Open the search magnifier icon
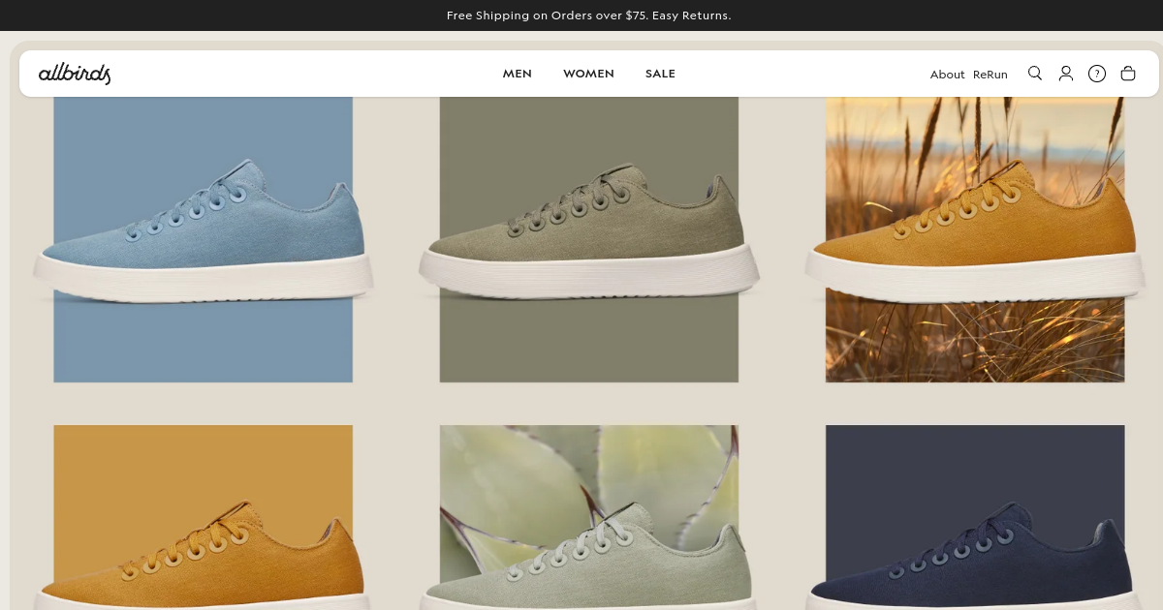 (1035, 74)
